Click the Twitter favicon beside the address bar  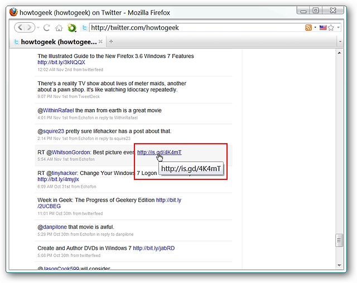tap(84, 28)
